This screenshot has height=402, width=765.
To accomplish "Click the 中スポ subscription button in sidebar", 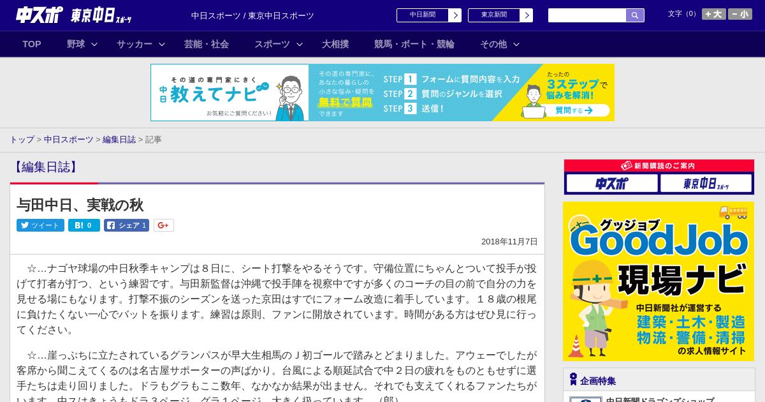I will click(612, 184).
